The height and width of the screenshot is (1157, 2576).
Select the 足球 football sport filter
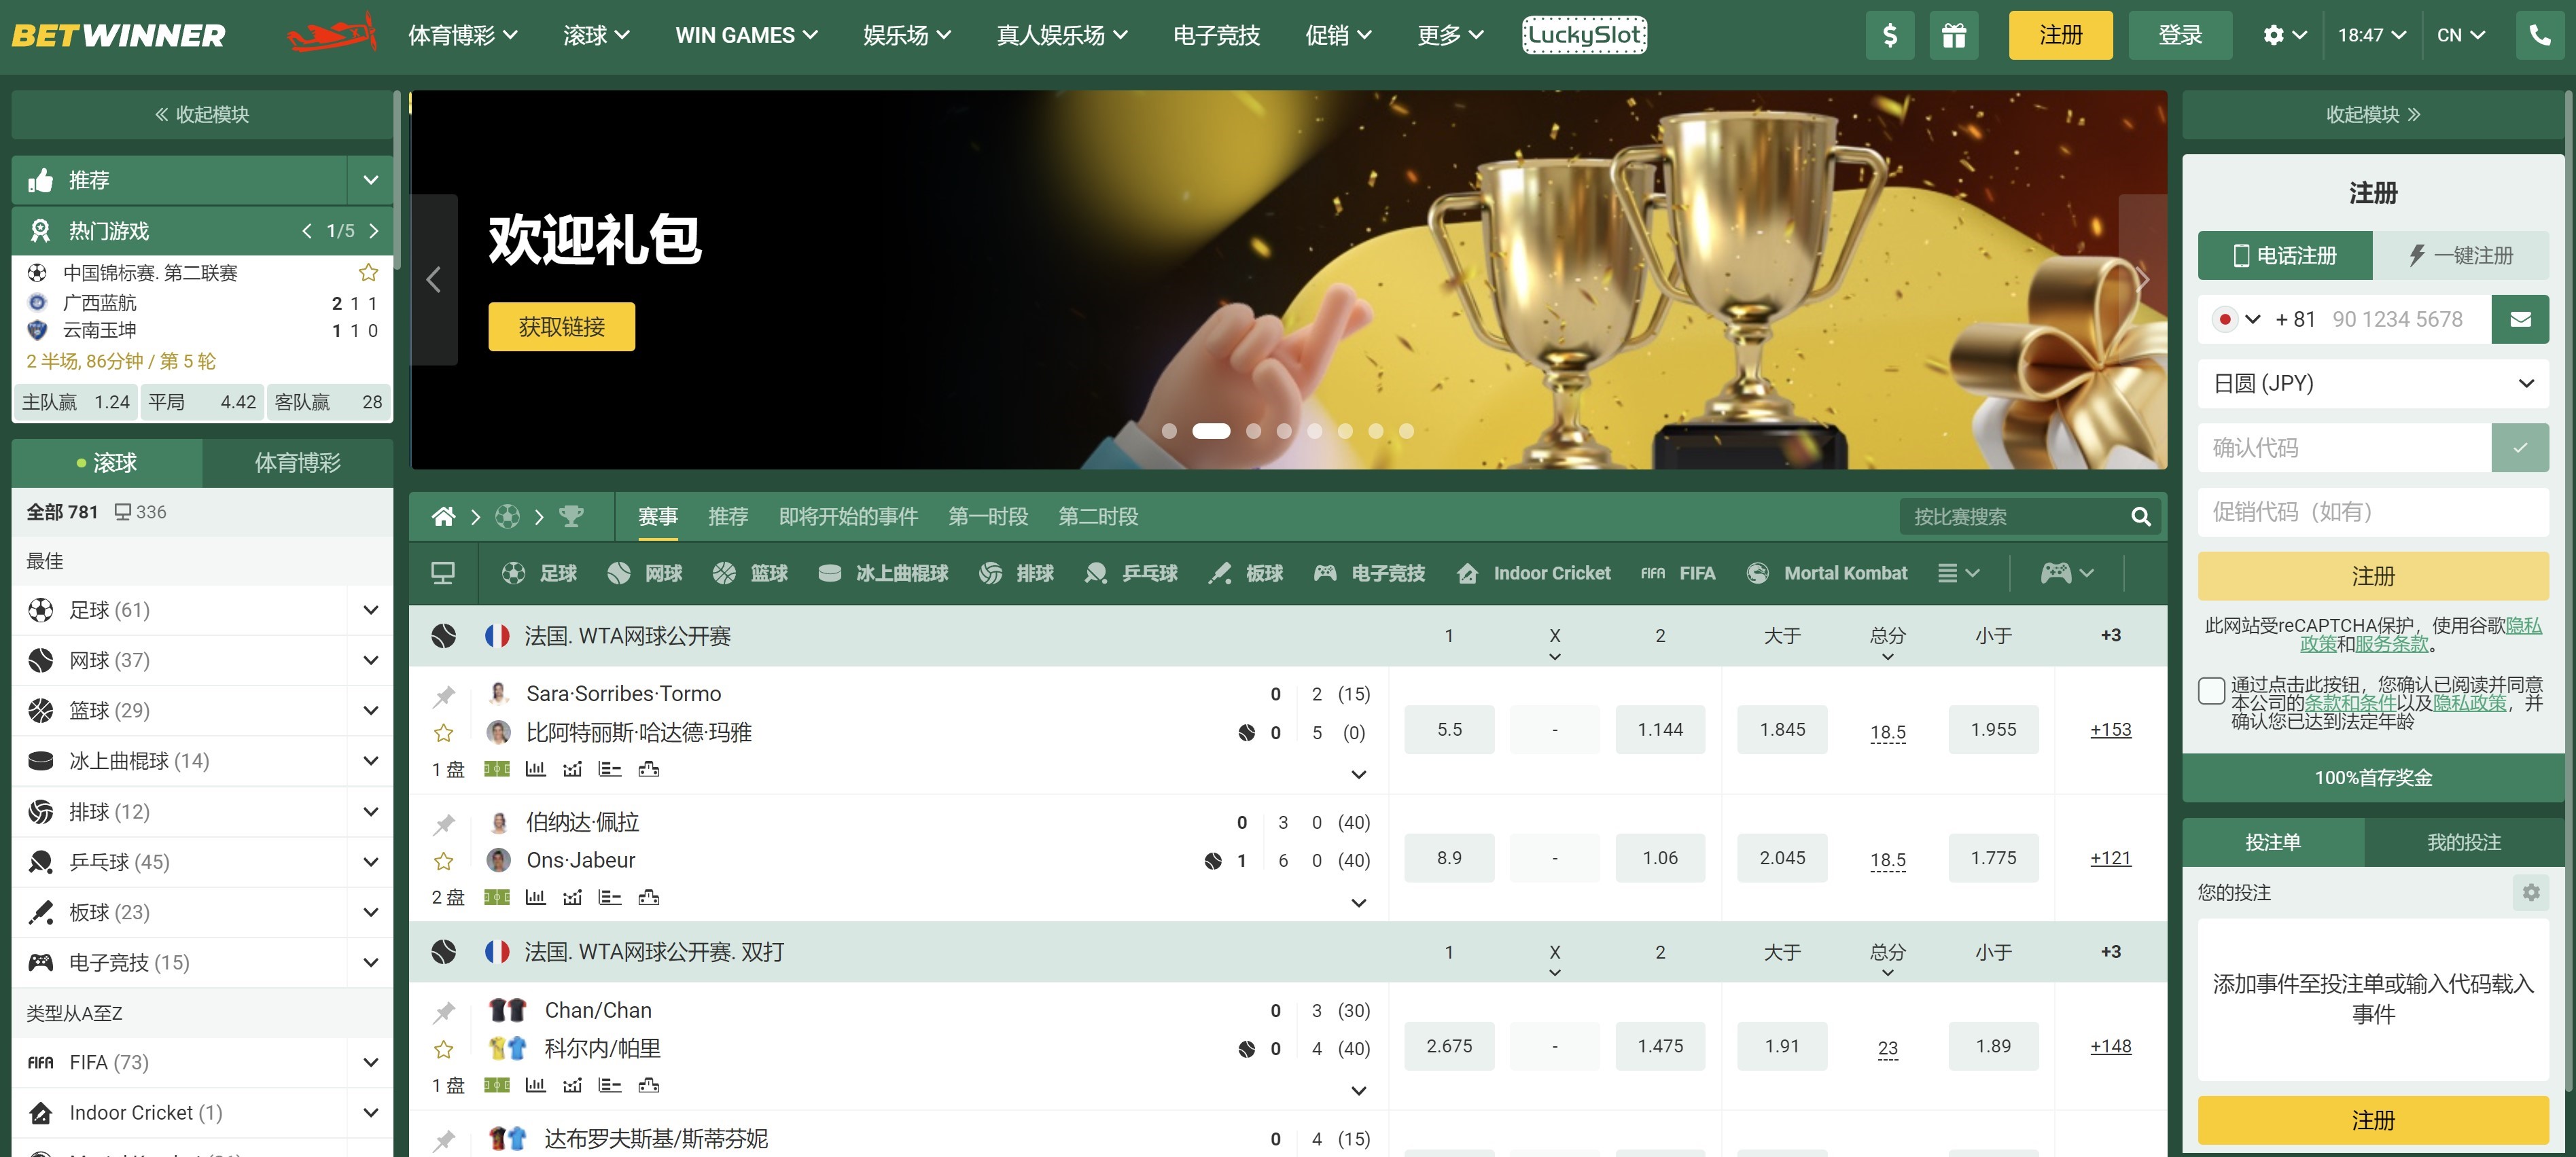coord(539,573)
